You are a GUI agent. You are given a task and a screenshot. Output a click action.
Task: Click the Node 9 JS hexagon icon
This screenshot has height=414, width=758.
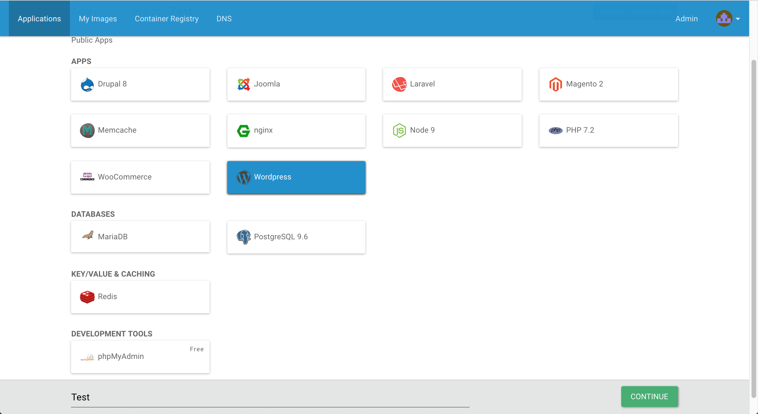click(399, 131)
